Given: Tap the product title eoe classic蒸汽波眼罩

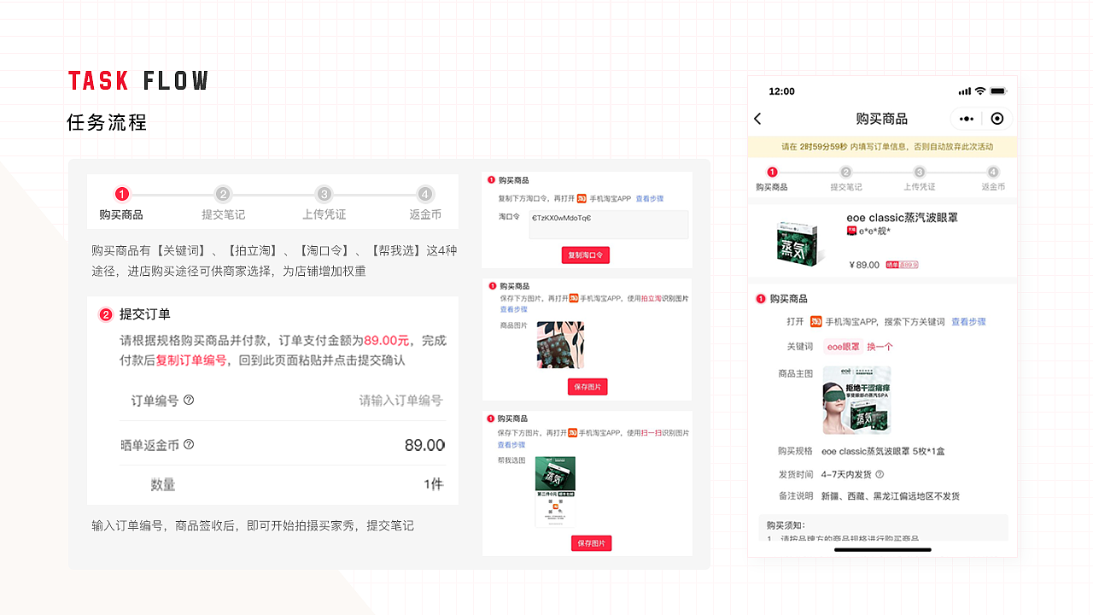Looking at the screenshot, I should click(x=902, y=218).
